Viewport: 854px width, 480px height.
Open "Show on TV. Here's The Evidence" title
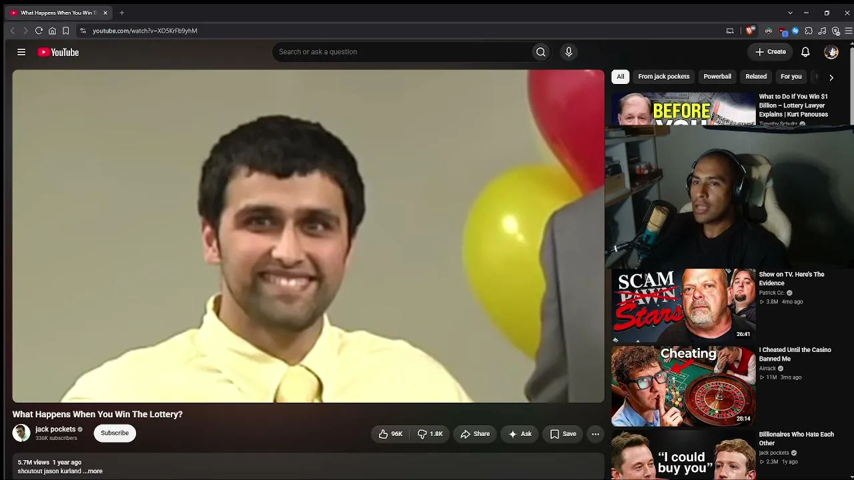click(x=791, y=279)
